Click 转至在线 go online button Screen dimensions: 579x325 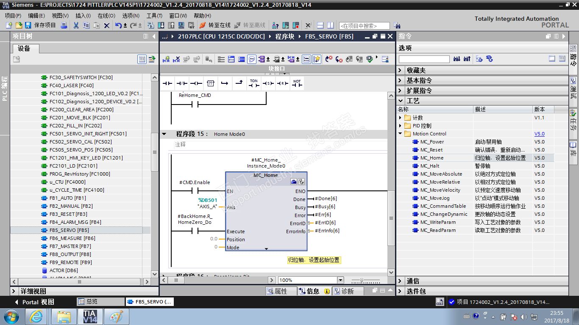point(215,25)
